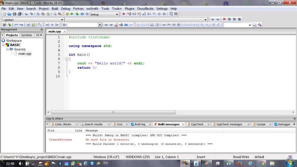
Task: Click the Doxygen line comment icon
Action: tap(21, 25)
